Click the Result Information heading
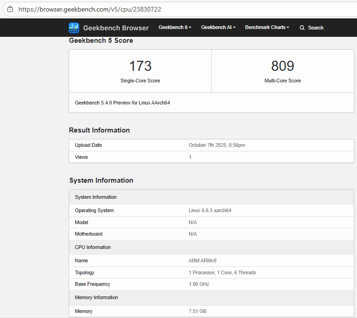Viewport: 357px width, 318px height. click(x=100, y=130)
